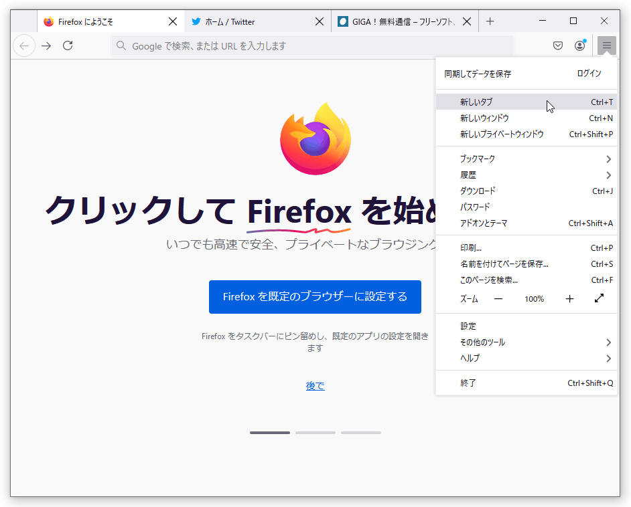
Task: Go back with the left arrow icon
Action: (24, 45)
